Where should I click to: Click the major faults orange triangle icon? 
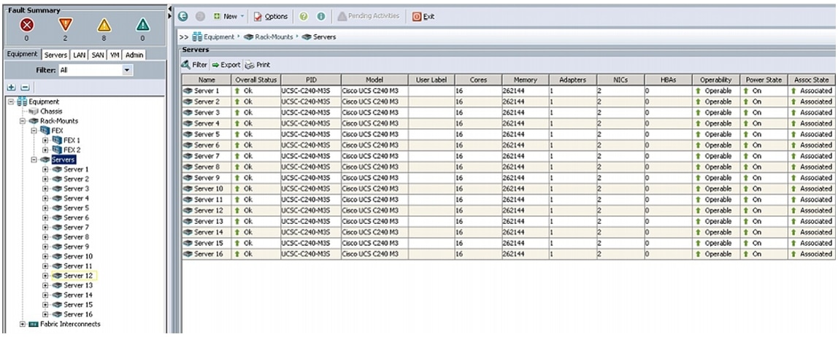tap(66, 25)
